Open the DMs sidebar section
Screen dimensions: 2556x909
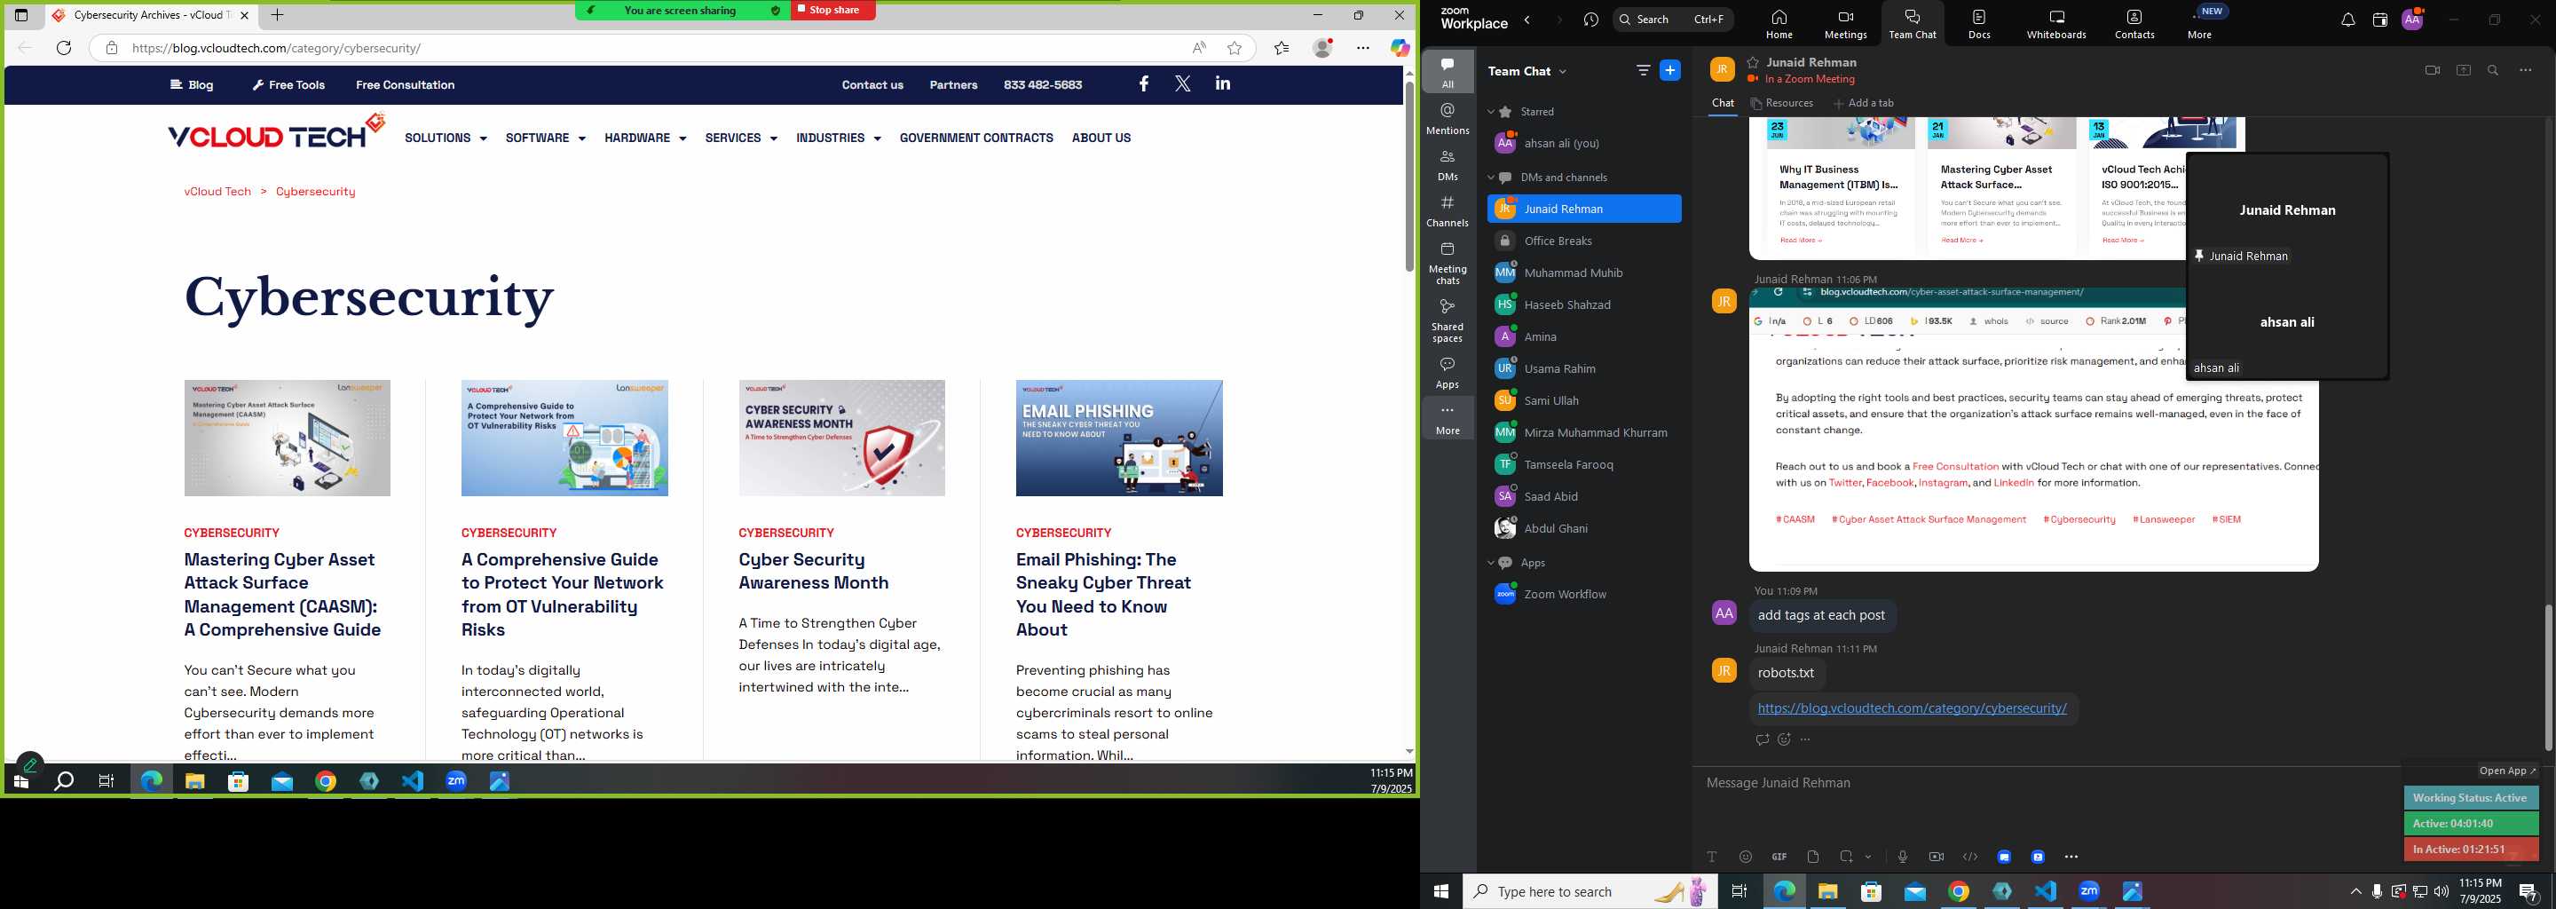coord(1448,165)
